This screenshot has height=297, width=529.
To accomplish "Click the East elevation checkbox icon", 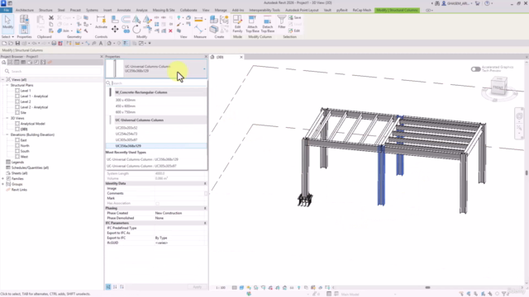I will point(17,140).
